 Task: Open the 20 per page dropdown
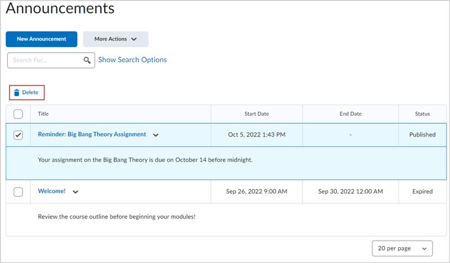click(402, 248)
